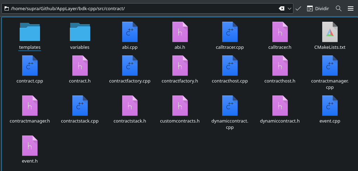The width and height of the screenshot is (358, 171).
Task: Open the hamburger menu
Action: point(351,9)
